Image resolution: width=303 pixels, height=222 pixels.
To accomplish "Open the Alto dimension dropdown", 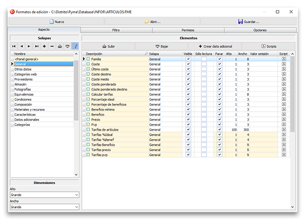I will (x=44, y=195).
